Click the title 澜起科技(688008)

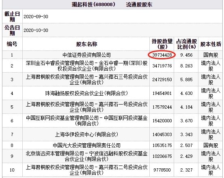click(93, 4)
